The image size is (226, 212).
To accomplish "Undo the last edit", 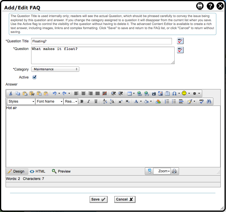I will pos(54,94).
